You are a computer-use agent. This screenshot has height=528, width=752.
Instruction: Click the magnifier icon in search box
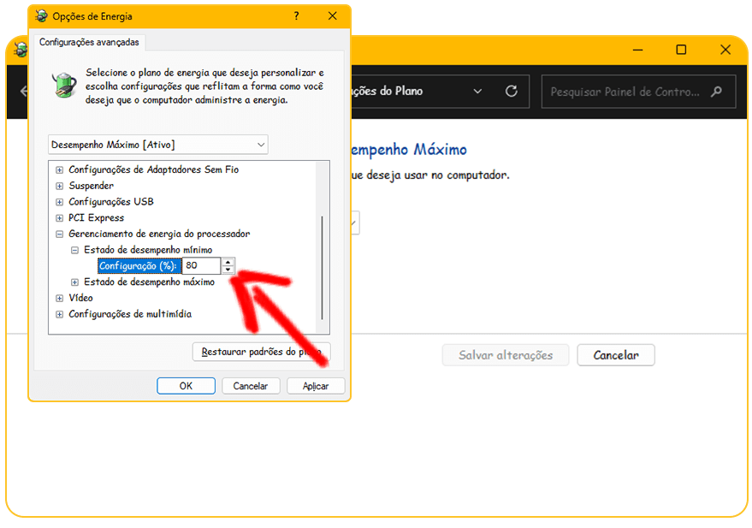coord(717,92)
